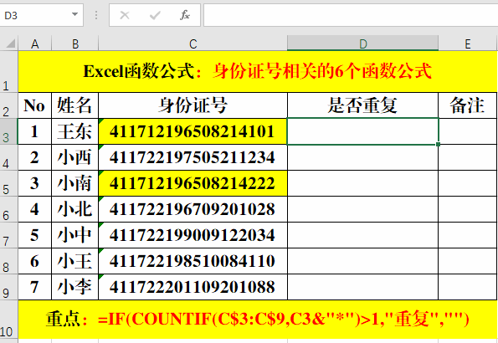498x343 pixels.
Task: Click the Insert Function fx icon
Action: click(184, 15)
